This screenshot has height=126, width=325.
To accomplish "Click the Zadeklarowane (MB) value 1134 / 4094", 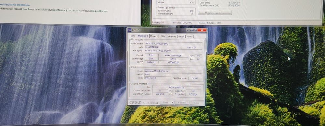I will coord(234,5).
